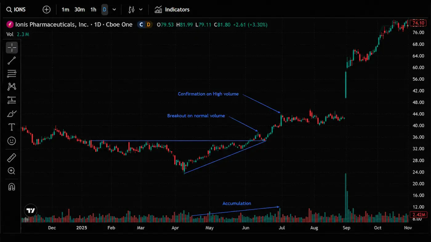Viewport: 431px width, 242px height.
Task: Select the Text tool
Action: click(x=12, y=127)
